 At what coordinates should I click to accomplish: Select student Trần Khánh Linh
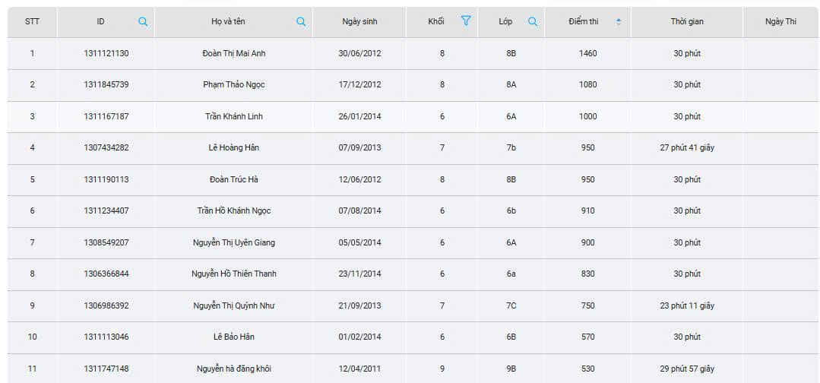tap(234, 117)
